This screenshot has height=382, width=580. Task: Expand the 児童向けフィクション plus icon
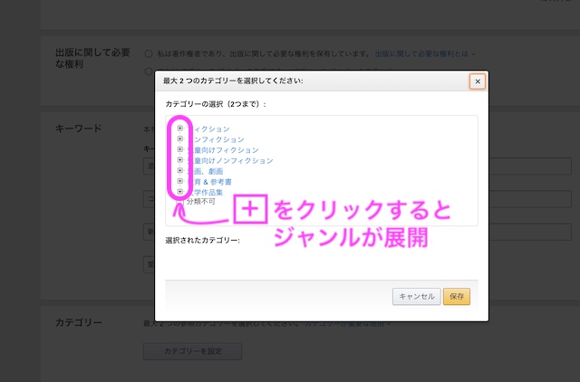180,149
